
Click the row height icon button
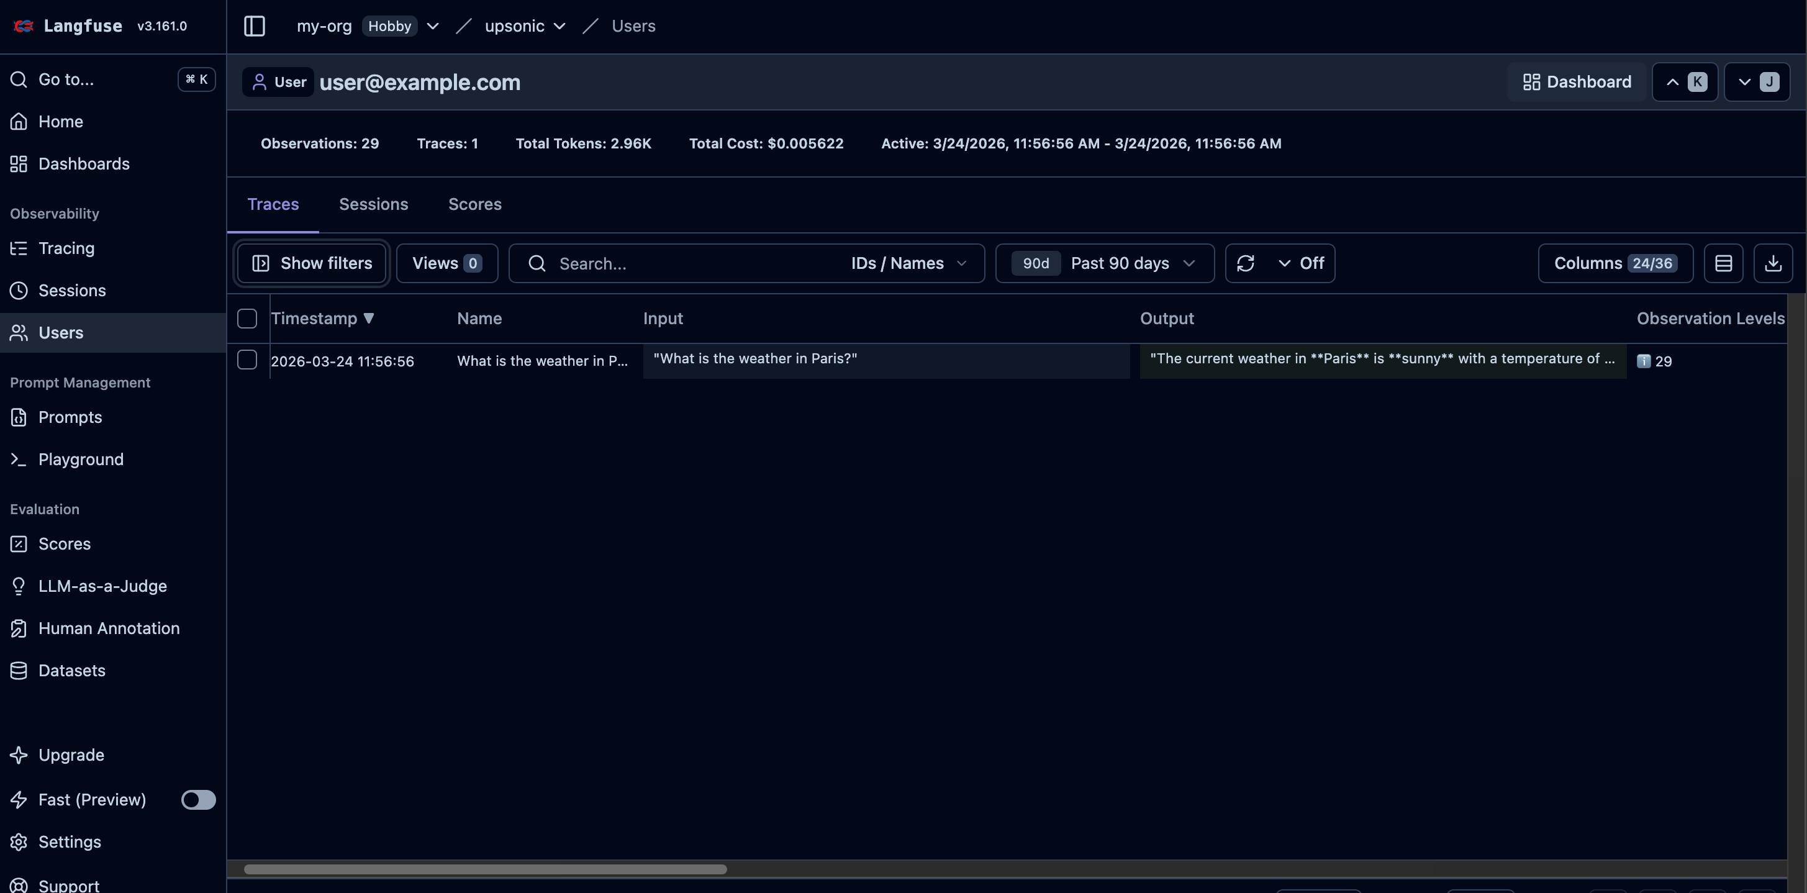[x=1724, y=263]
